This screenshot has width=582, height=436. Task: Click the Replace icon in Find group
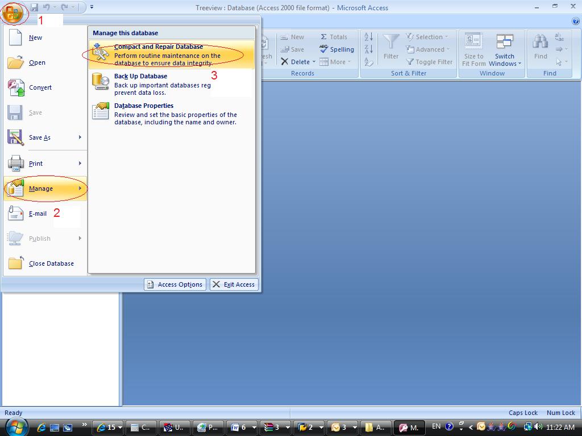point(559,37)
